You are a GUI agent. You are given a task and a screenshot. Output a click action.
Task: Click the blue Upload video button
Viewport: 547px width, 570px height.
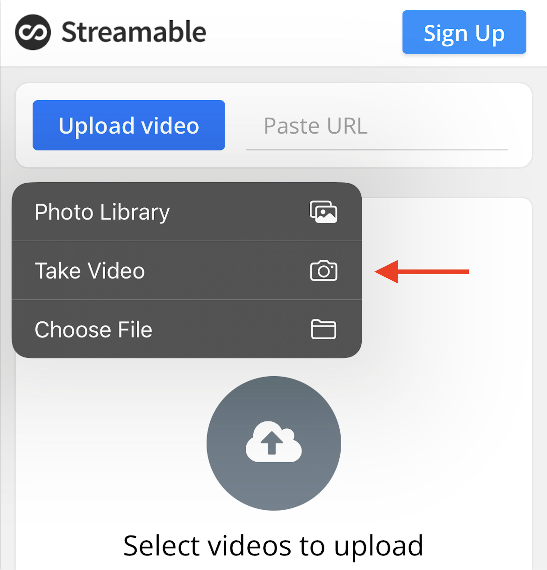coord(129,125)
